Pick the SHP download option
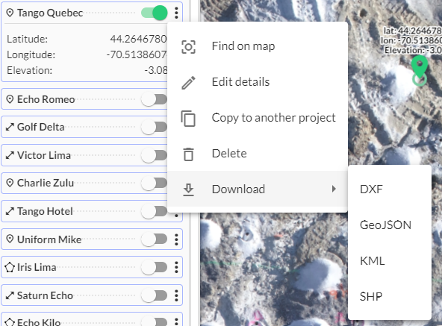The image size is (442, 326). tap(371, 297)
